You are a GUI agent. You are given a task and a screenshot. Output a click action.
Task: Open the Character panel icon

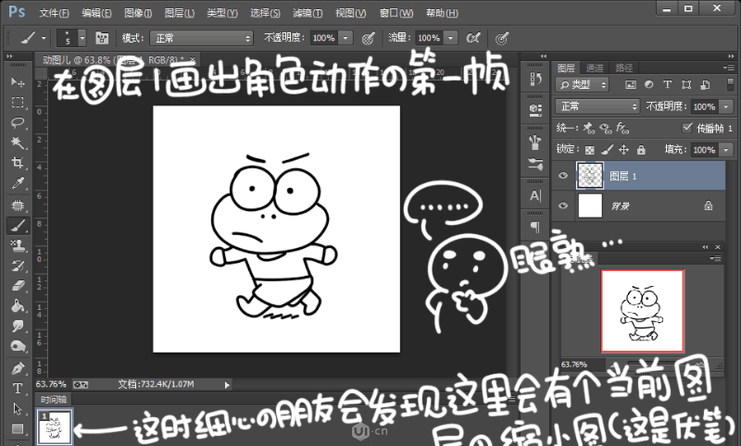click(535, 196)
